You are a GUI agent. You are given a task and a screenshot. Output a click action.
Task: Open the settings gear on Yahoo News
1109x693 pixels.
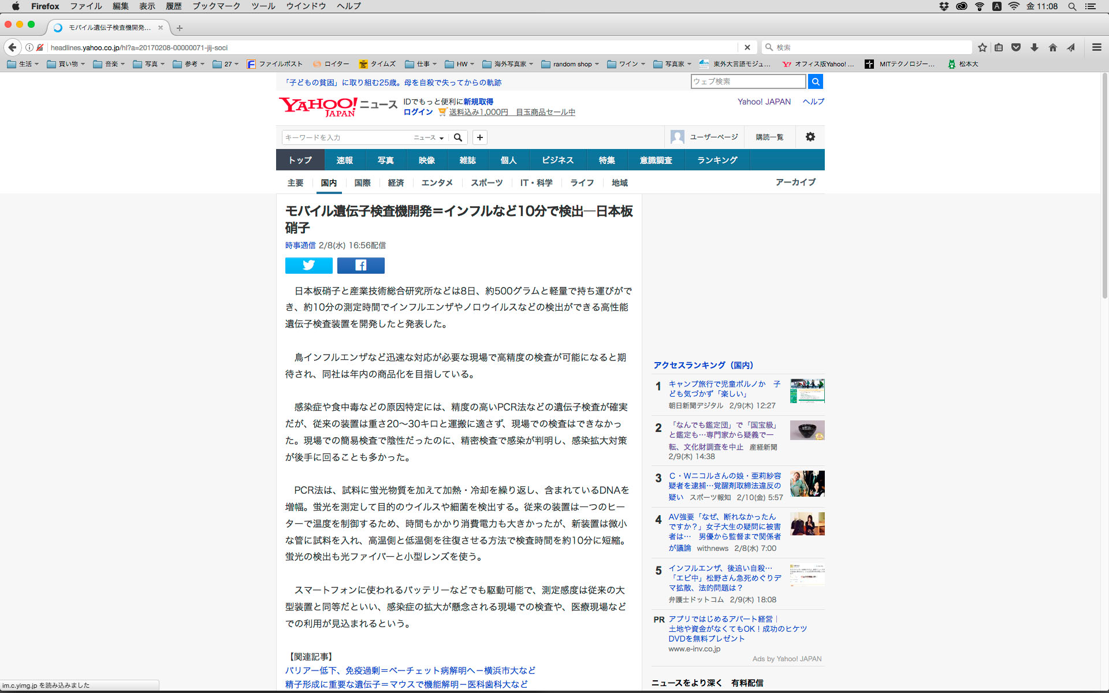tap(810, 137)
